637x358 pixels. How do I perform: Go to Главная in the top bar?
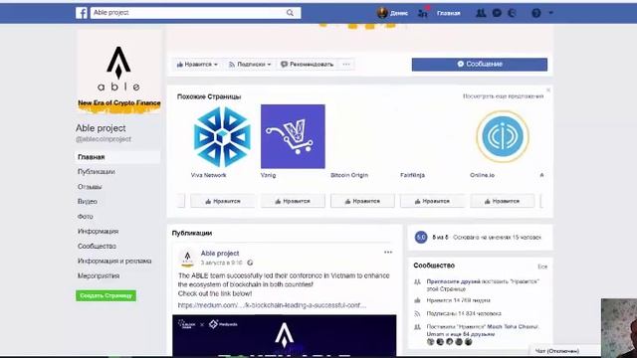[x=449, y=13]
